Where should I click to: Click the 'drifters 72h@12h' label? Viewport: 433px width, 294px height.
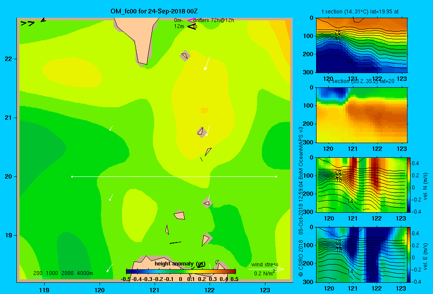(x=214, y=20)
